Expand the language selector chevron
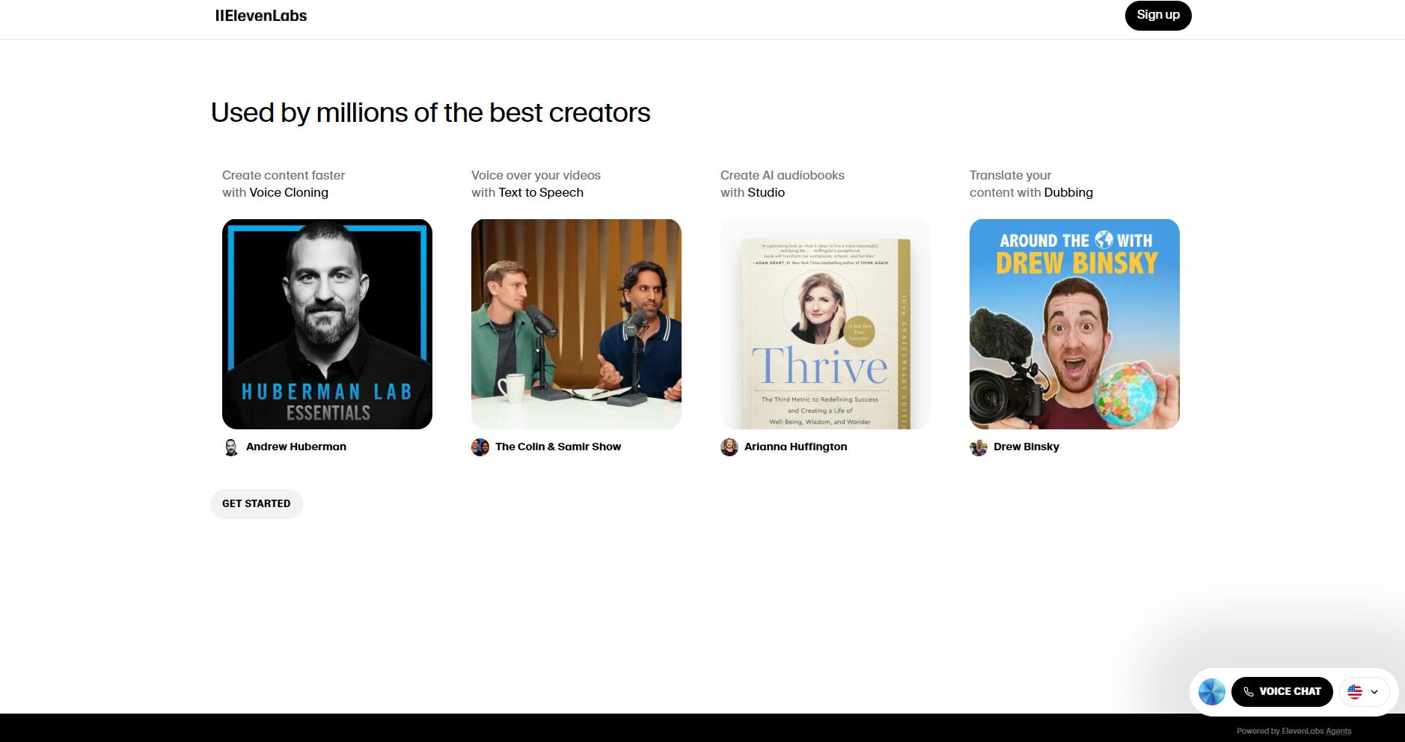 (x=1374, y=692)
